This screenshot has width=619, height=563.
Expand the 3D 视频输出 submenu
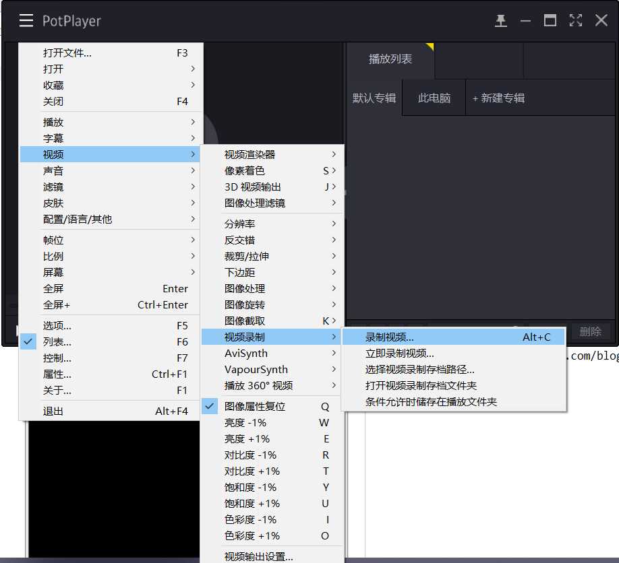click(272, 187)
